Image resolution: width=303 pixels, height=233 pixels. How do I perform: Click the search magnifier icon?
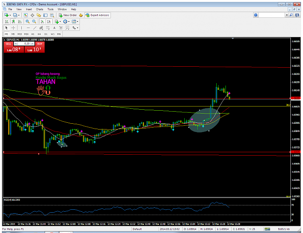[x=291, y=15]
